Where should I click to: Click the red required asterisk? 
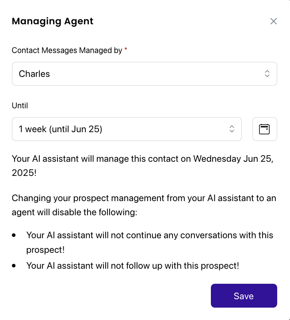pyautogui.click(x=126, y=49)
